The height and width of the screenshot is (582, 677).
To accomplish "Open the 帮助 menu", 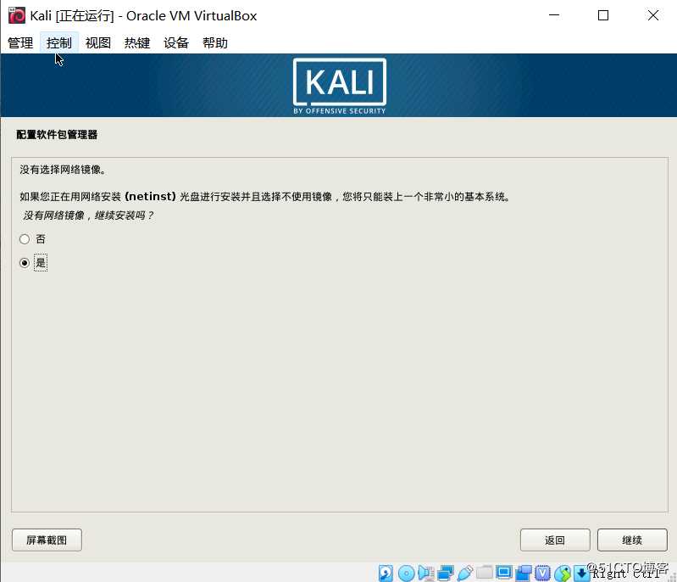I will pyautogui.click(x=215, y=42).
